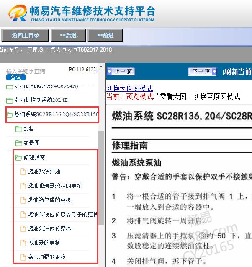Collapse the 修理指南 folder

coord(34,157)
